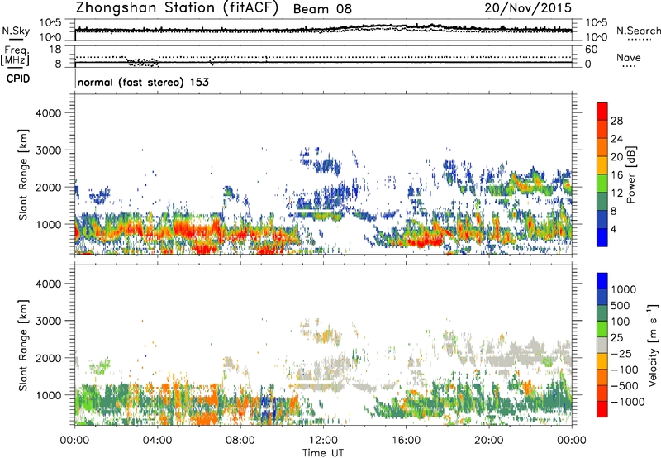
Task: Click the '04:00' time axis label
Action: coord(157,441)
